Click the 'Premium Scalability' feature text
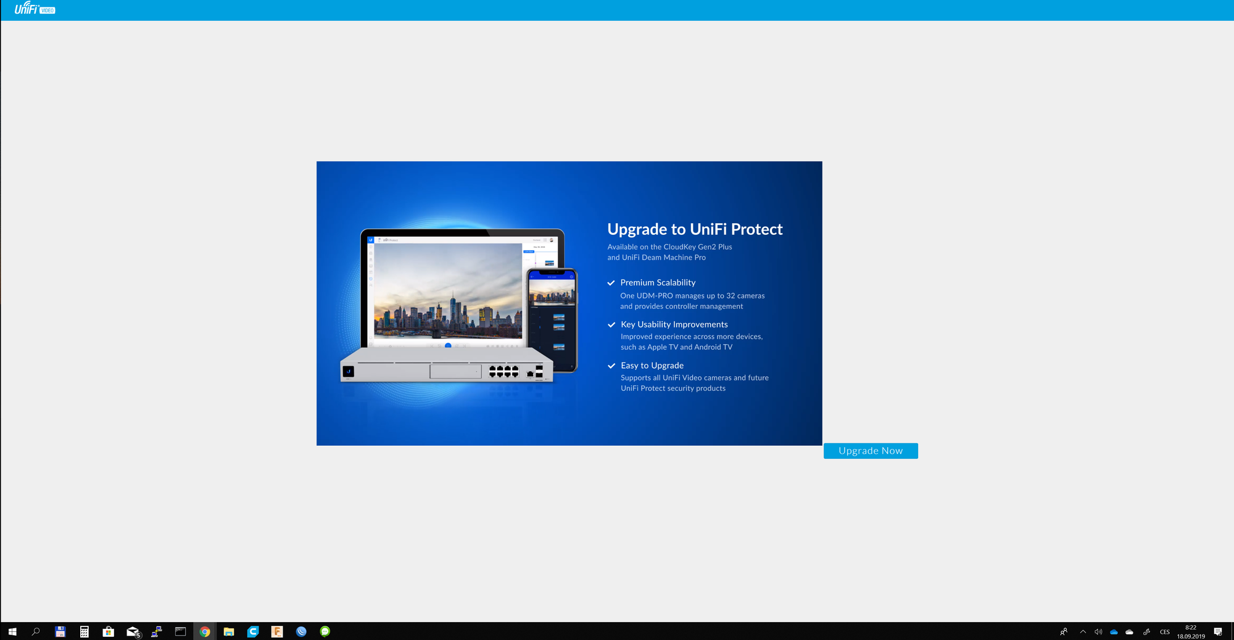This screenshot has width=1234, height=640. (x=658, y=282)
